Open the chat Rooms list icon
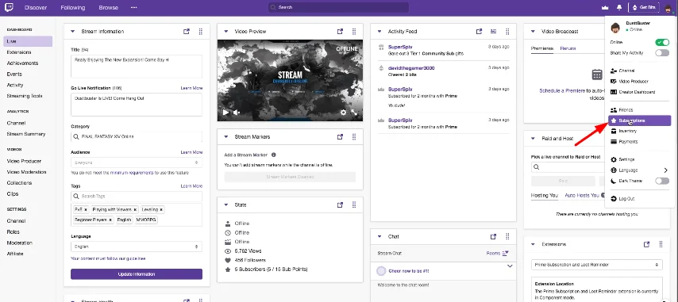 click(x=507, y=253)
